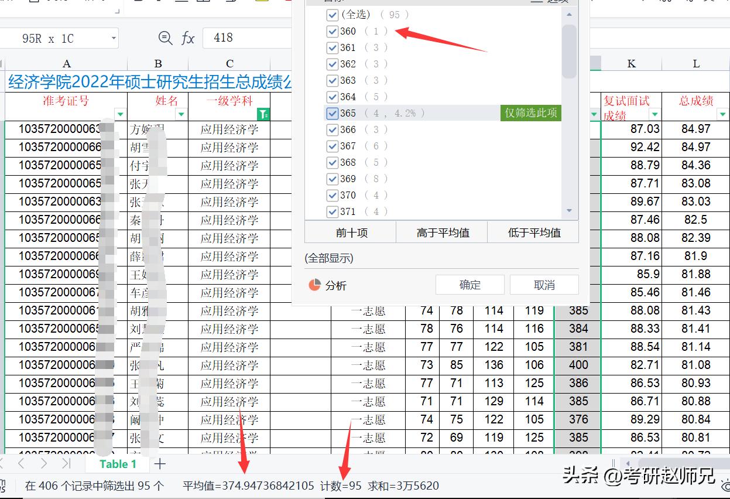Image resolution: width=730 pixels, height=499 pixels.
Task: Click the 高于平均值 filter option button
Action: click(444, 232)
